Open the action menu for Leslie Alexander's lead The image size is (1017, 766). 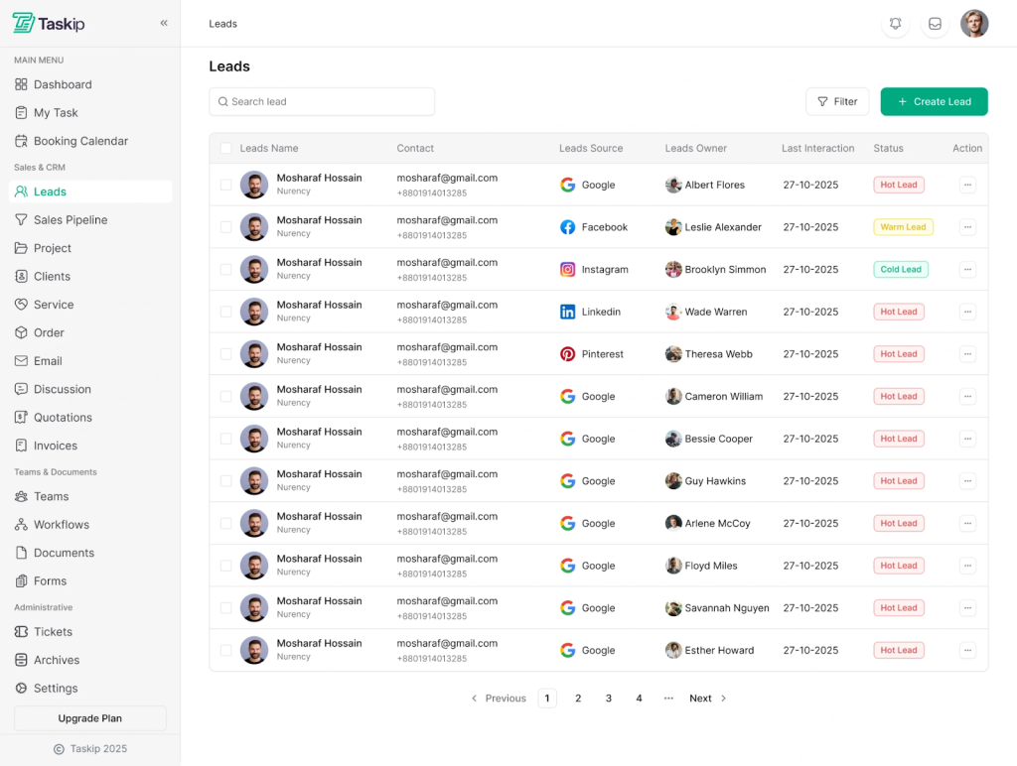coord(967,227)
